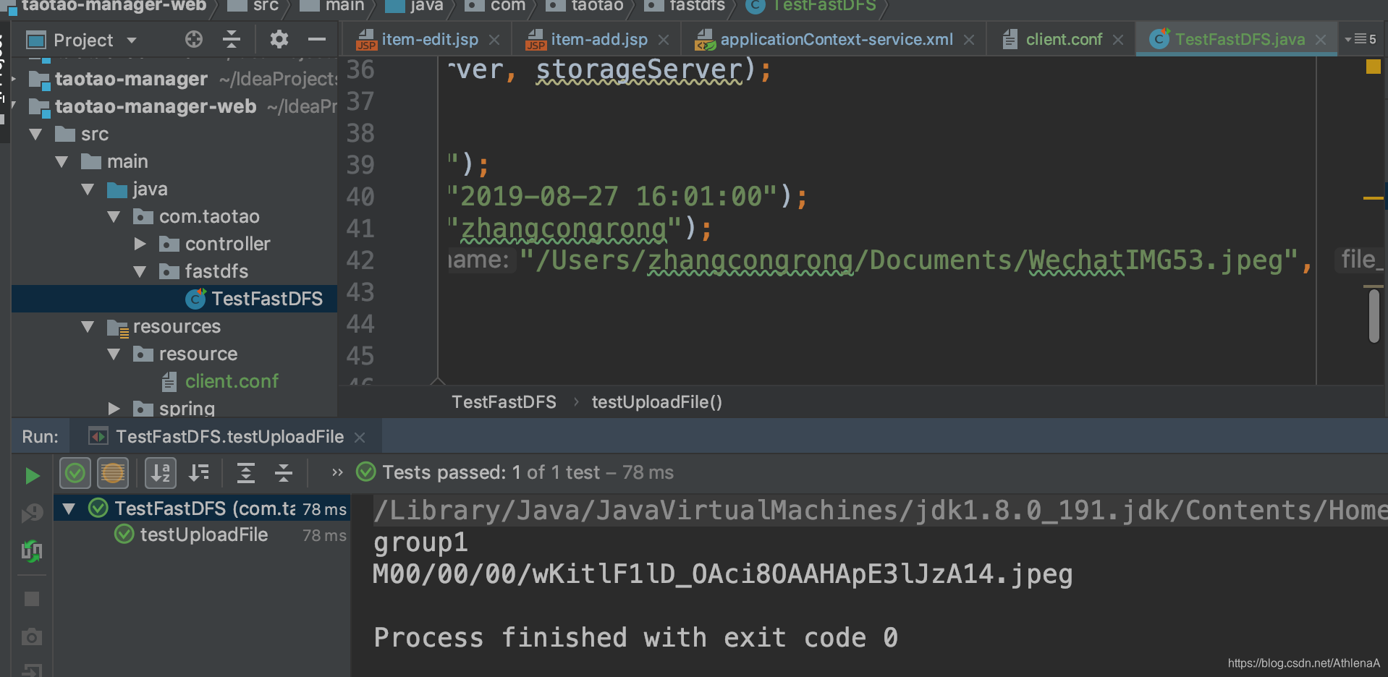
Task: Switch to client.conf editor tab
Action: coord(1064,39)
